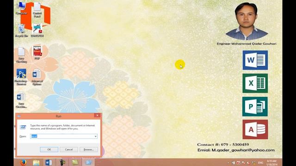This screenshot has height=166, width=296.
Task: Select the Word document beside Photoshop shortcut
Action: coord(37,77)
